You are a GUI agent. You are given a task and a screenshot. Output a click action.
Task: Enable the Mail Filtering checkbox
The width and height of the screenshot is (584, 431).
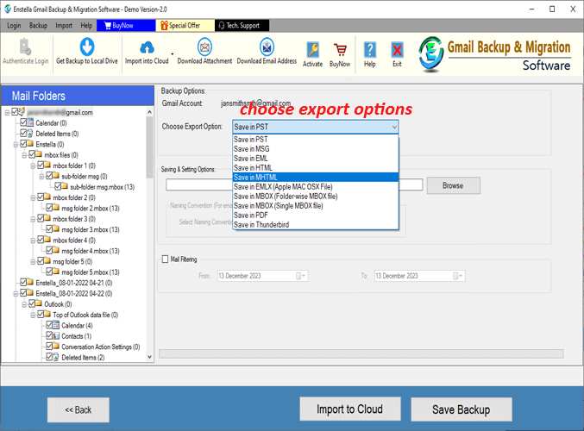click(165, 259)
